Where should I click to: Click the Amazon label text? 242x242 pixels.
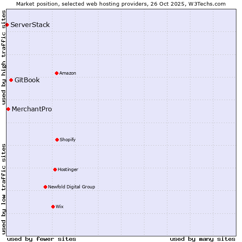coord(68,73)
